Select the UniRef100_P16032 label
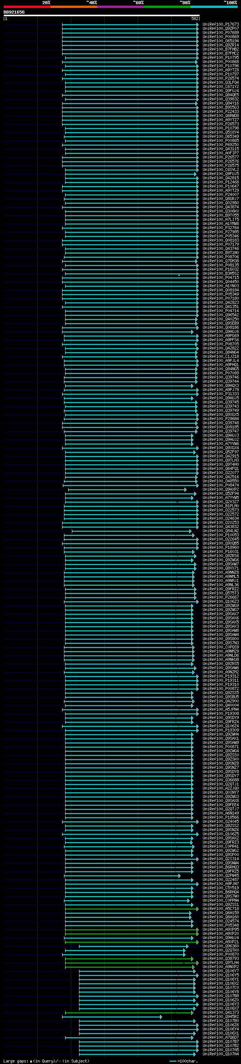The width and height of the screenshot is (241, 1064). coord(220,269)
